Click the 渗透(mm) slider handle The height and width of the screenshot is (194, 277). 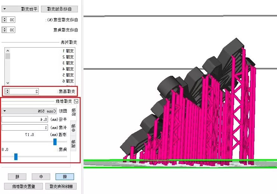click(x=55, y=142)
